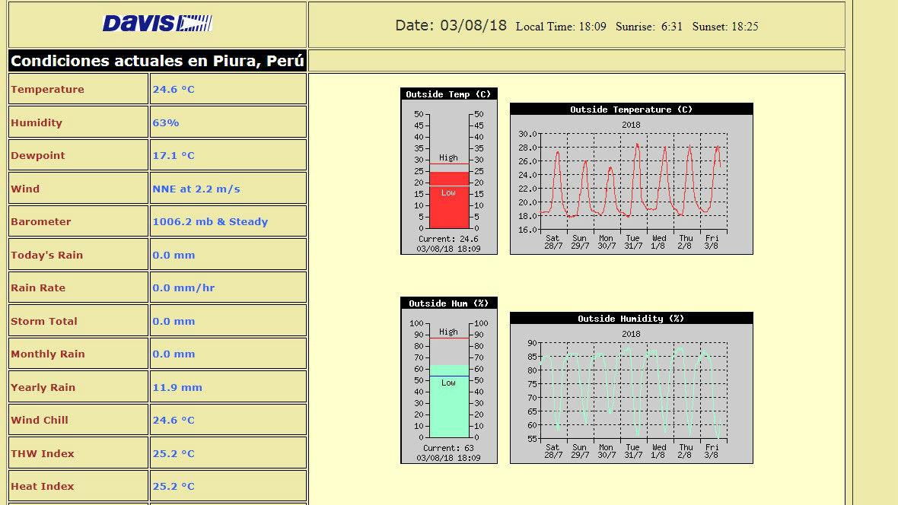Select the THW Index label
The image size is (898, 505).
43,453
